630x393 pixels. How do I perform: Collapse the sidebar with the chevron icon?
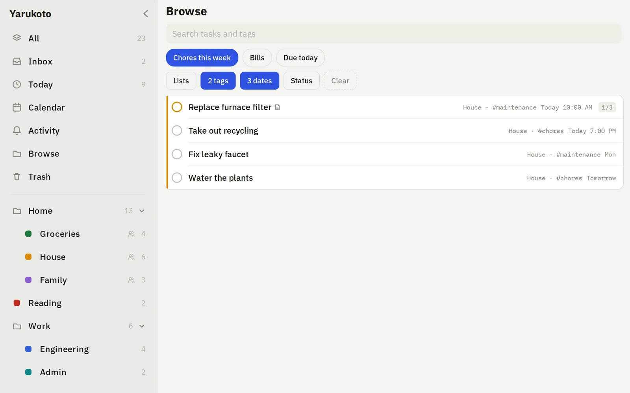pos(146,14)
